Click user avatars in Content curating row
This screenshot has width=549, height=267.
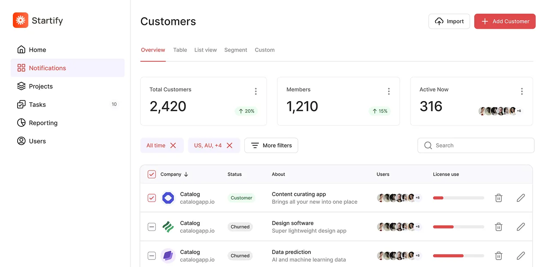[399, 198]
